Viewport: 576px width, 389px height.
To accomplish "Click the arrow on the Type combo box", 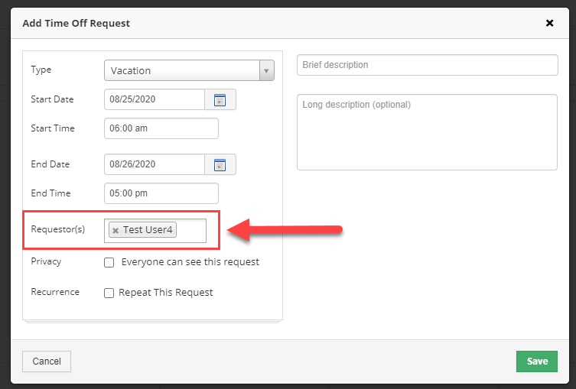I will pyautogui.click(x=266, y=70).
